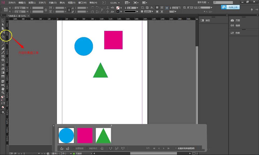Viewport: 259px width, 155px height.
Task: Select the Content Collector tool in toolbox
Action: click(x=3, y=36)
